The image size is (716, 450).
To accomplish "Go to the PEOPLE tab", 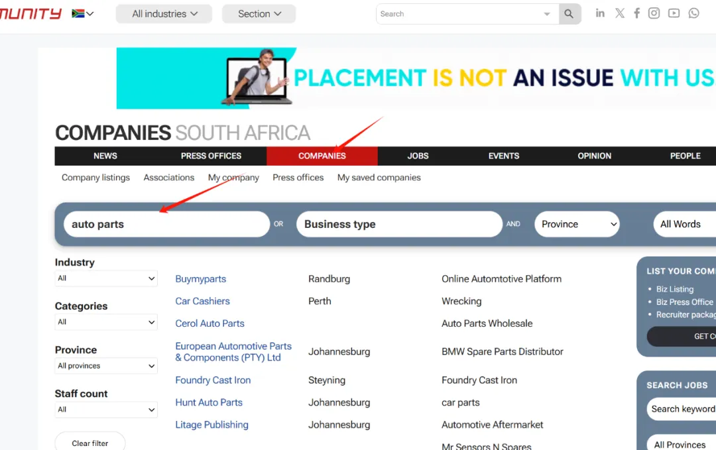I will click(x=685, y=156).
